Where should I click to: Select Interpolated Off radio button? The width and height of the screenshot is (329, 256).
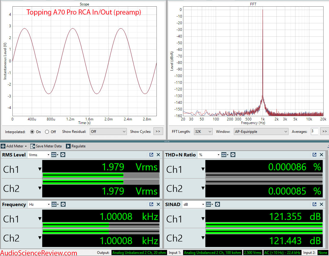(47, 132)
